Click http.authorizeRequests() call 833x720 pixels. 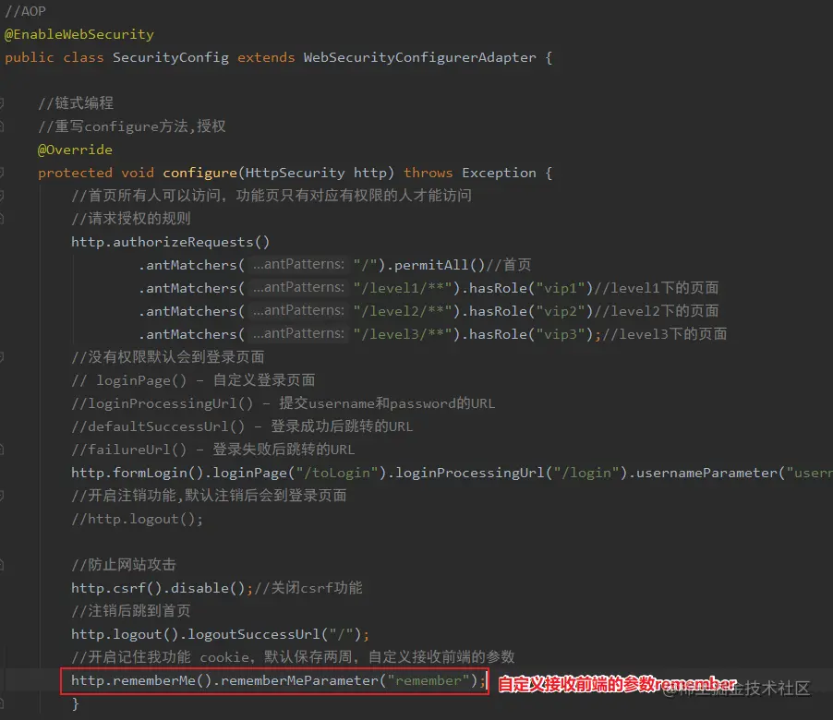[171, 242]
